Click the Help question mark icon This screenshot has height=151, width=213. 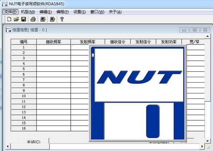click(x=62, y=19)
